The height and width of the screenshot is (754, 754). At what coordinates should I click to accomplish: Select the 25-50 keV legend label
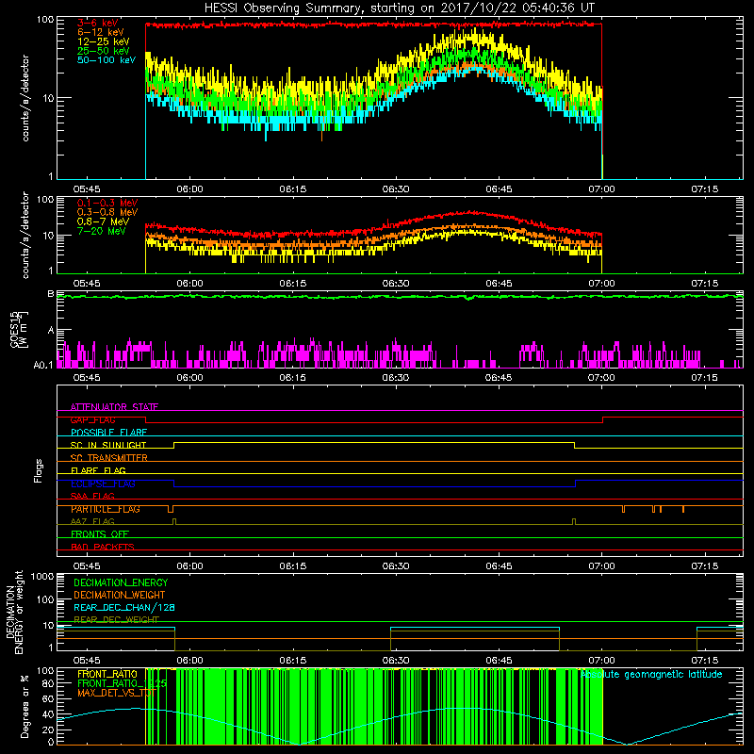[x=104, y=51]
